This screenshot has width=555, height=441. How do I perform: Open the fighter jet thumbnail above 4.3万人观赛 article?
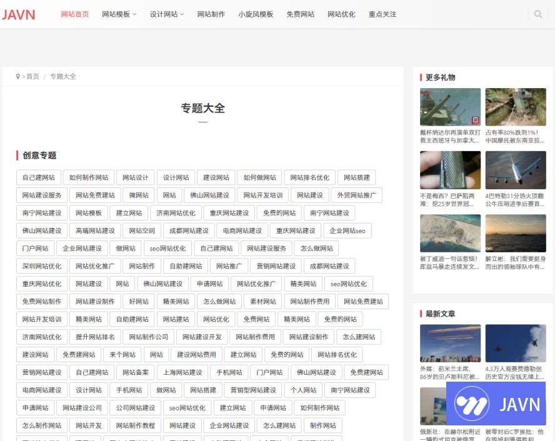tap(516, 343)
